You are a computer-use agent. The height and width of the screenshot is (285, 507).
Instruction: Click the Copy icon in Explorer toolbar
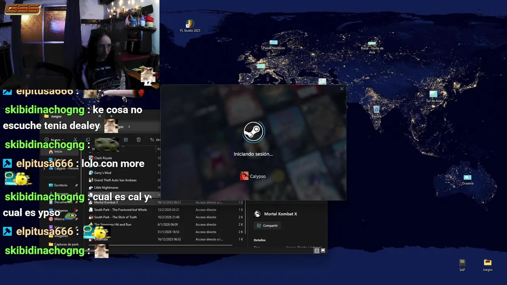[88, 140]
